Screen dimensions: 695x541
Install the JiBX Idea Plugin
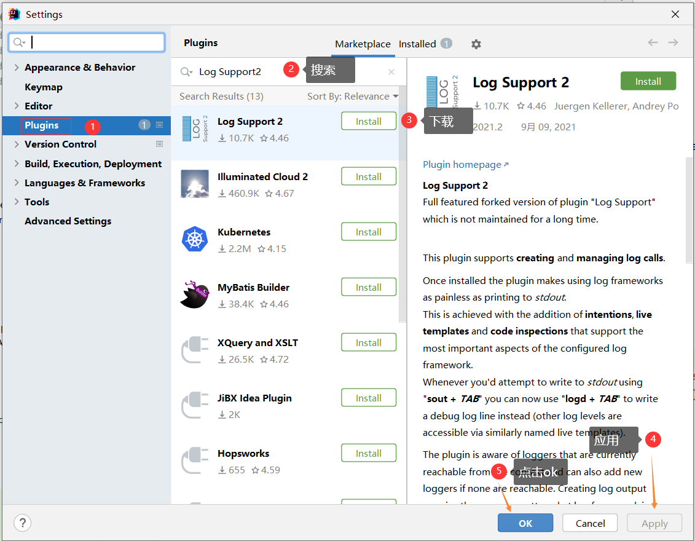pyautogui.click(x=368, y=398)
